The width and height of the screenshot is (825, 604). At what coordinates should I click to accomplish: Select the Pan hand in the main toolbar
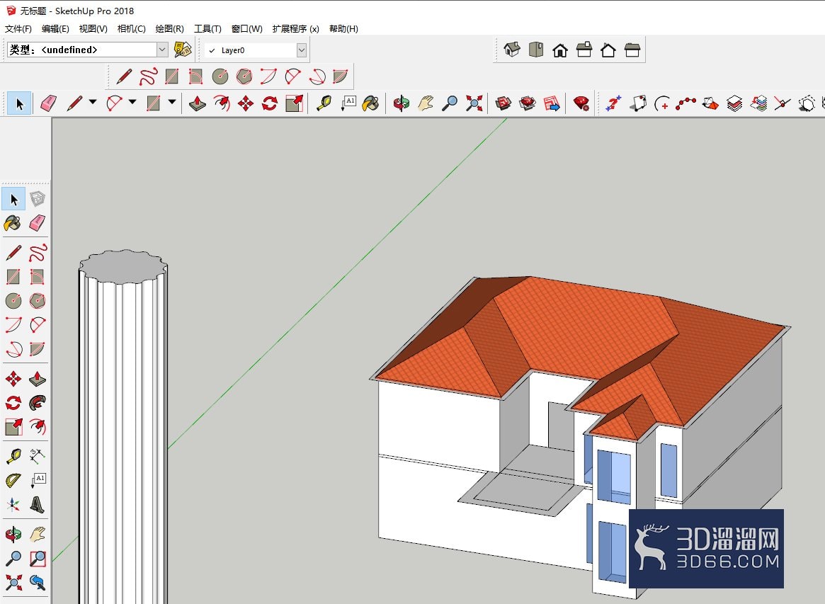tap(425, 103)
